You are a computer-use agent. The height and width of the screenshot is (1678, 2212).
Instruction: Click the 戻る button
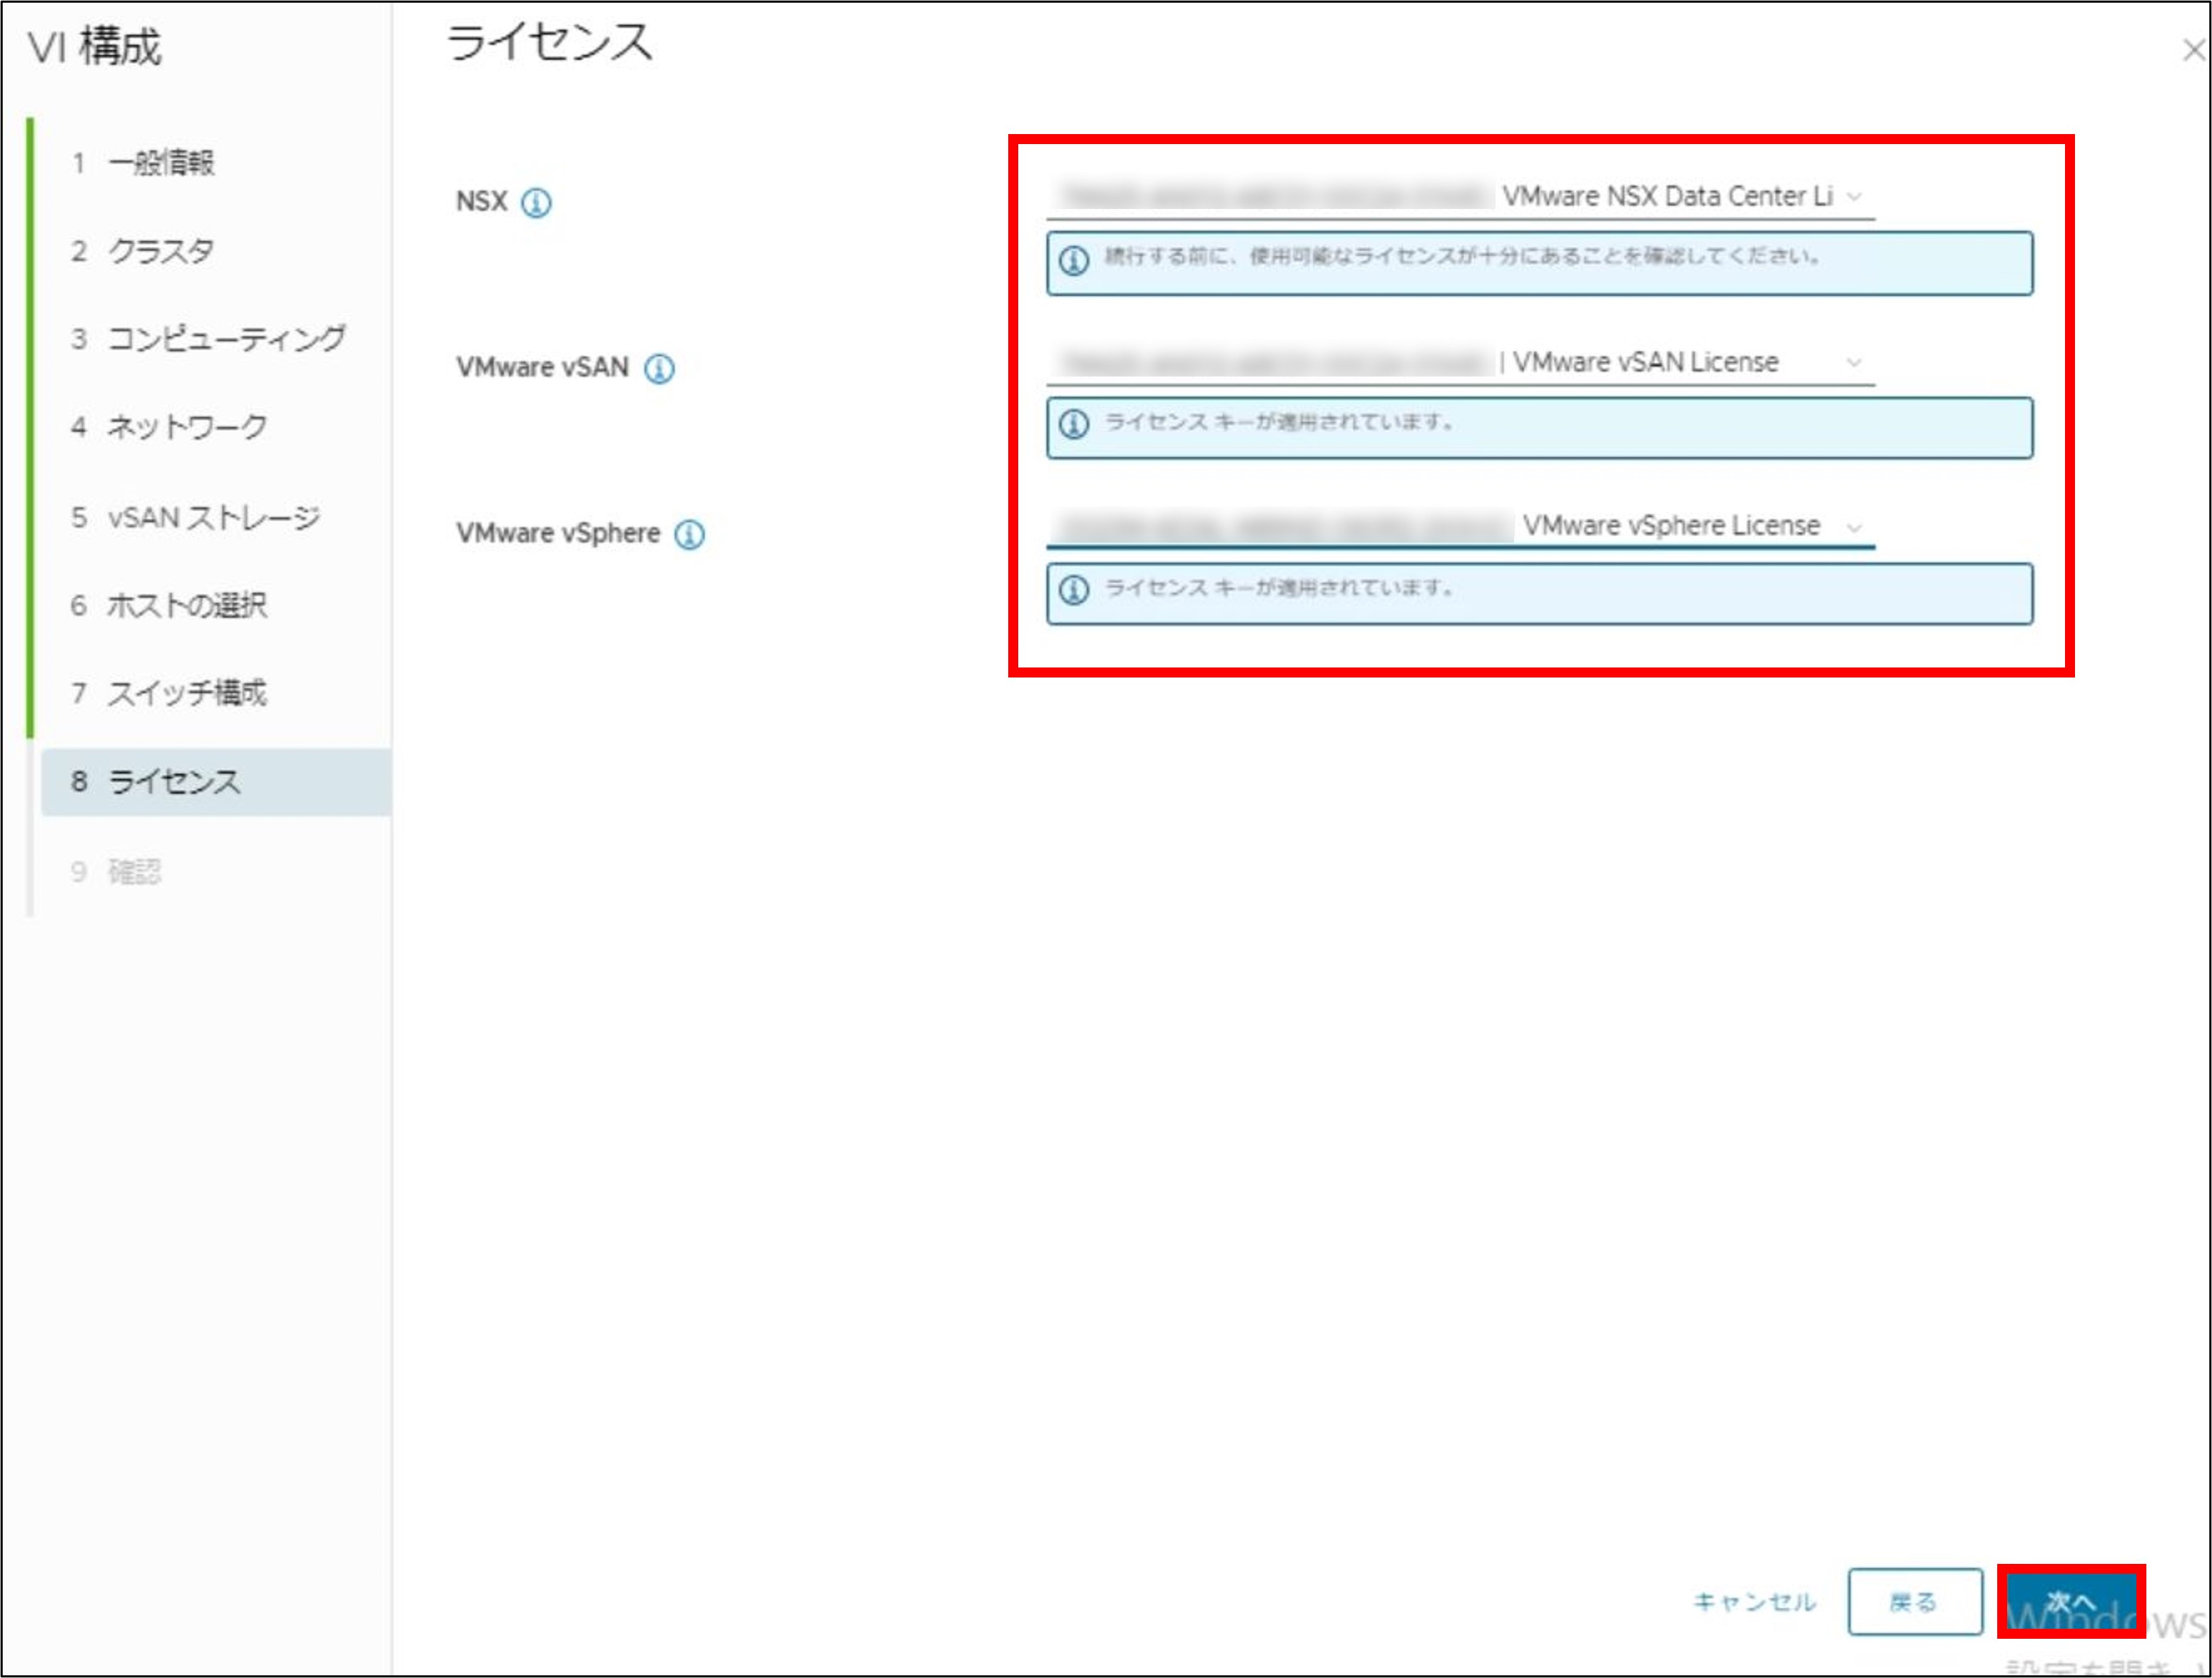click(x=1915, y=1602)
